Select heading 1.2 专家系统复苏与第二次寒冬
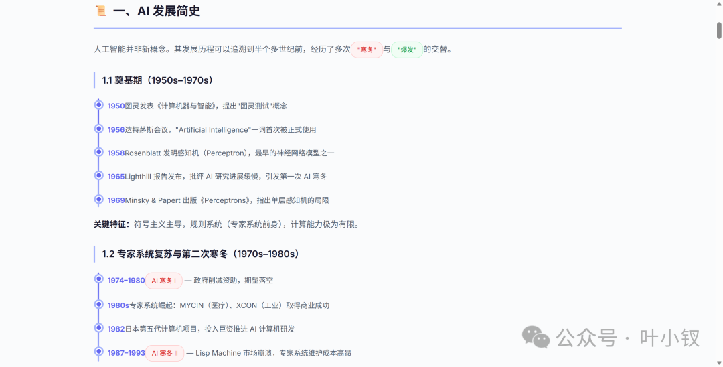This screenshot has width=723, height=367. coord(165,254)
